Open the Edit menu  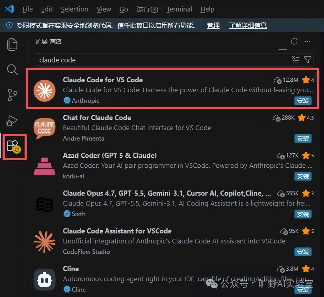(47, 9)
